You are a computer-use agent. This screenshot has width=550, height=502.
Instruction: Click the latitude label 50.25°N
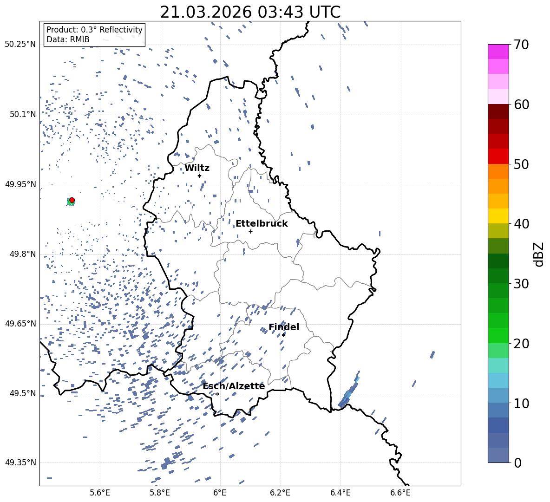(x=20, y=45)
